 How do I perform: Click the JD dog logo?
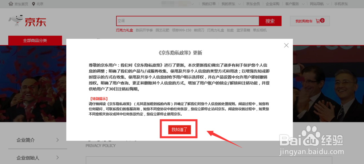[16, 21]
